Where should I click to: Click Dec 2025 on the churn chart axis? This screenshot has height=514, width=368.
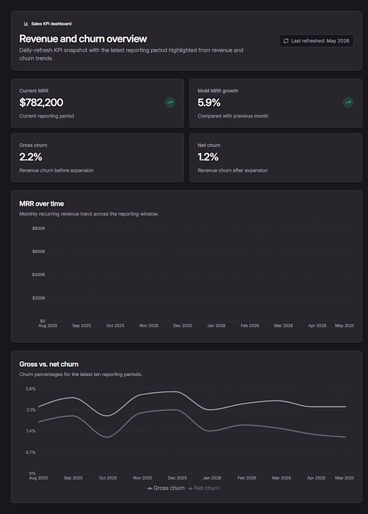click(x=178, y=478)
